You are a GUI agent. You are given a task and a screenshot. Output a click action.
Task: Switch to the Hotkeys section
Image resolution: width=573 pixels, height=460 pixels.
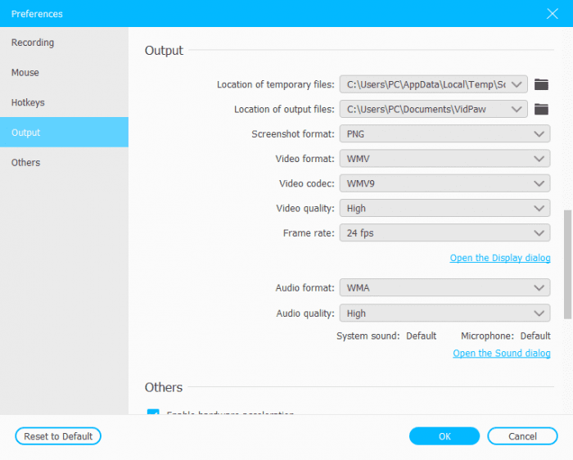[64, 102]
